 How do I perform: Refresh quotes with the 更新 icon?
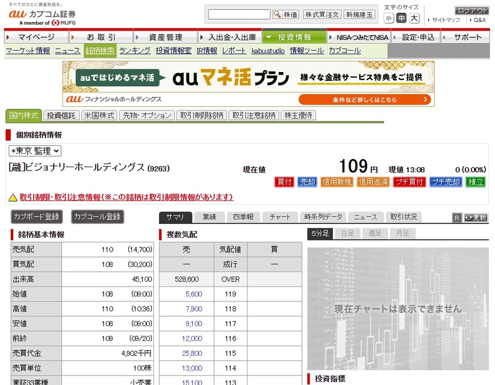coord(474,218)
